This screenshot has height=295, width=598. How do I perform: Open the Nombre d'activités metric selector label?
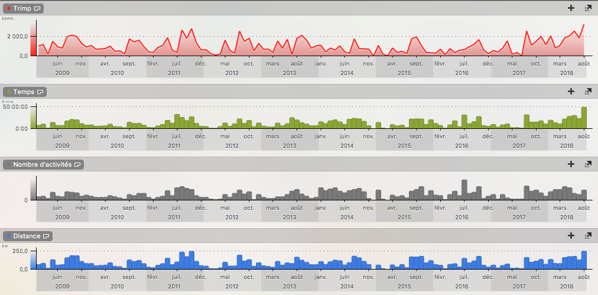(42, 164)
